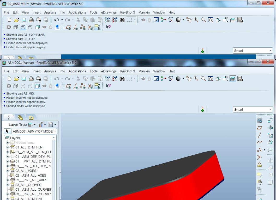Open File menu in ASM0001 window
Screen dimensions: 276x200
[x=7, y=71]
